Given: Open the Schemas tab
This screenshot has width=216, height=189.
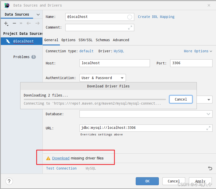Looking at the screenshot, I should click(103, 40).
